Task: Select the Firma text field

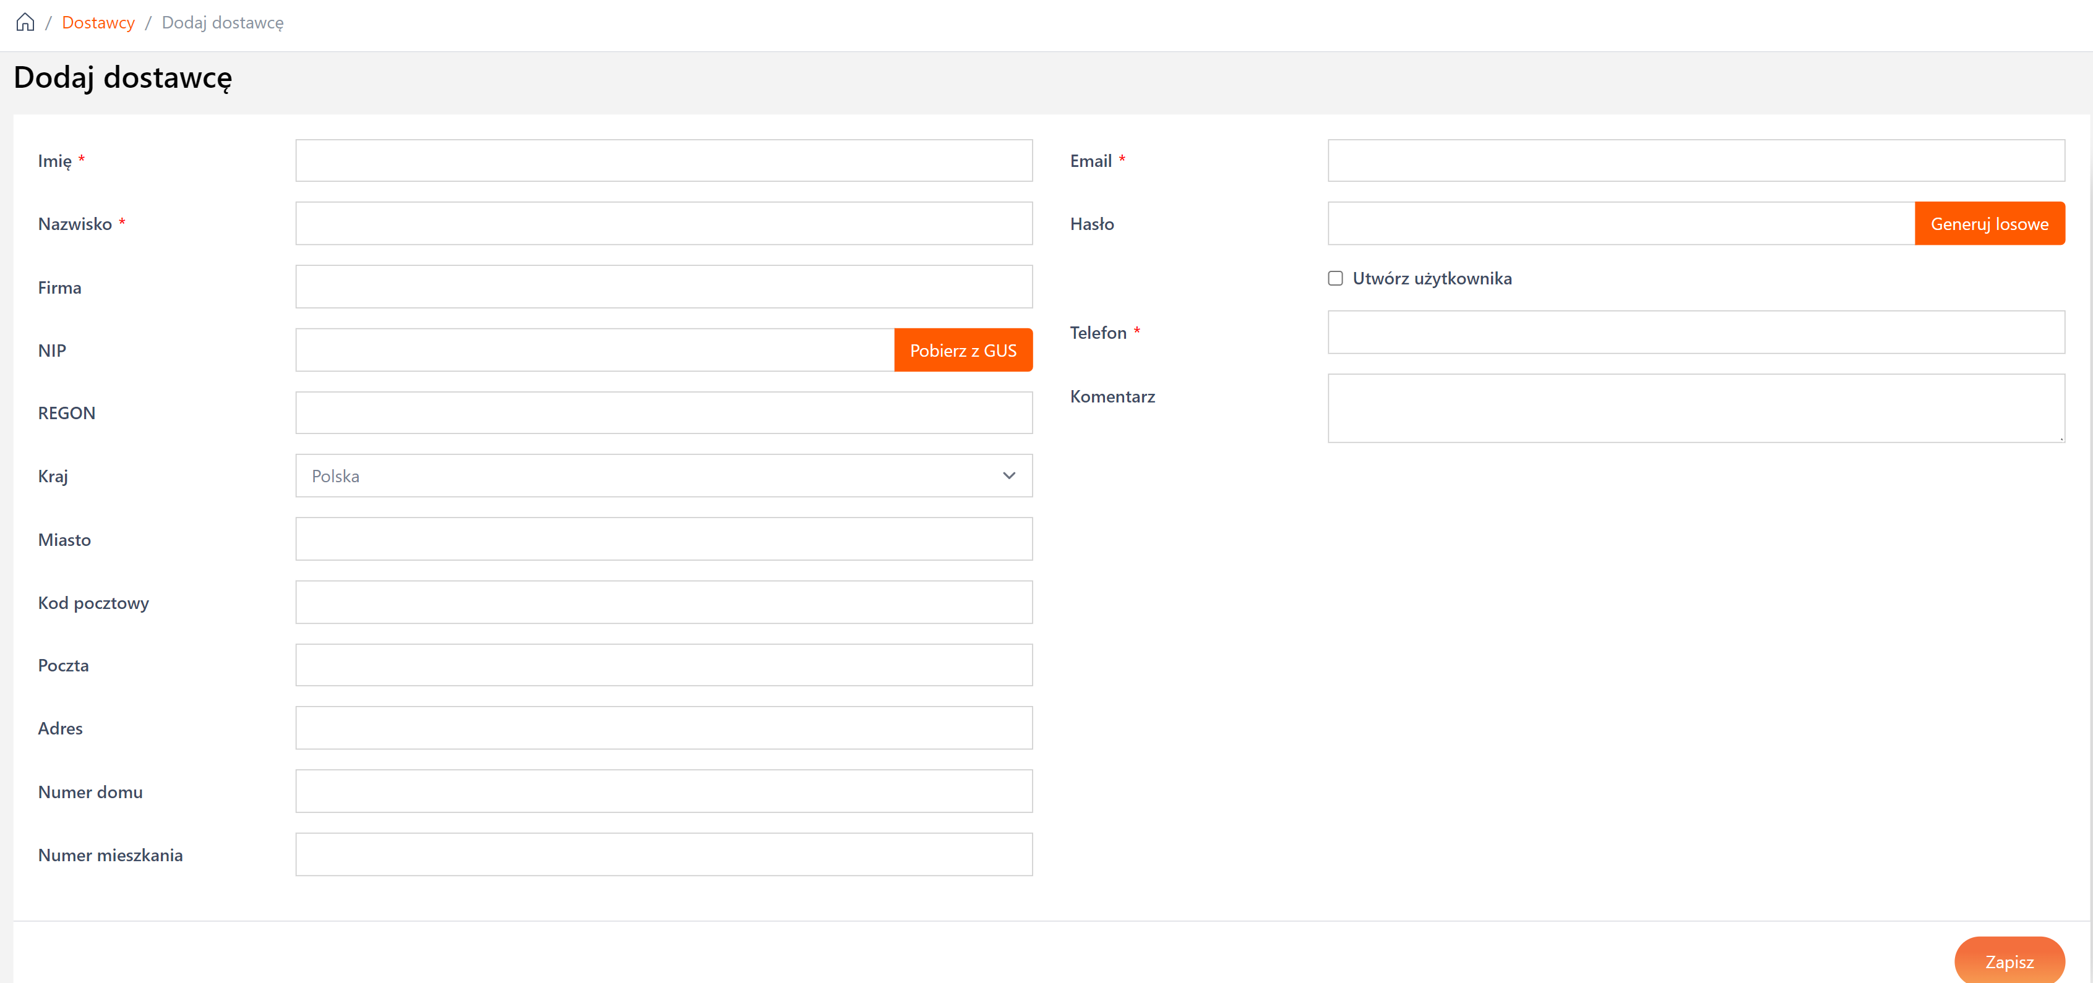Action: pos(663,286)
